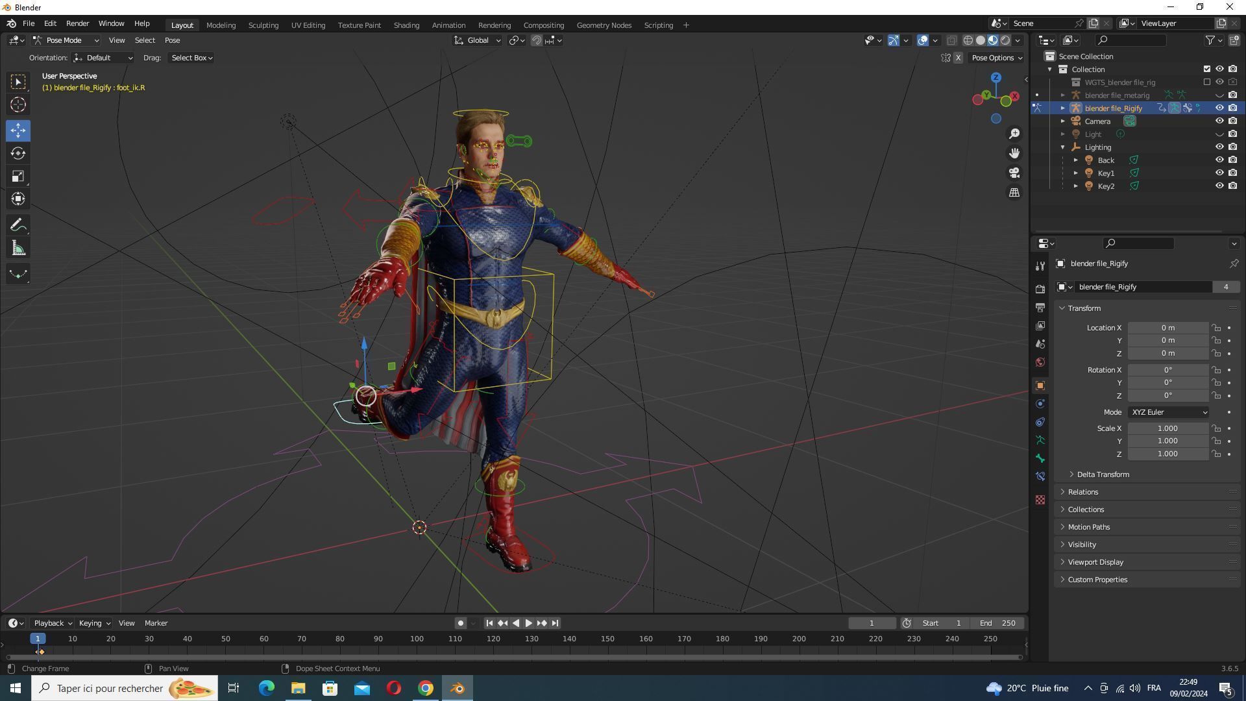
Task: Open Google Chrome from taskbar
Action: [x=426, y=688]
